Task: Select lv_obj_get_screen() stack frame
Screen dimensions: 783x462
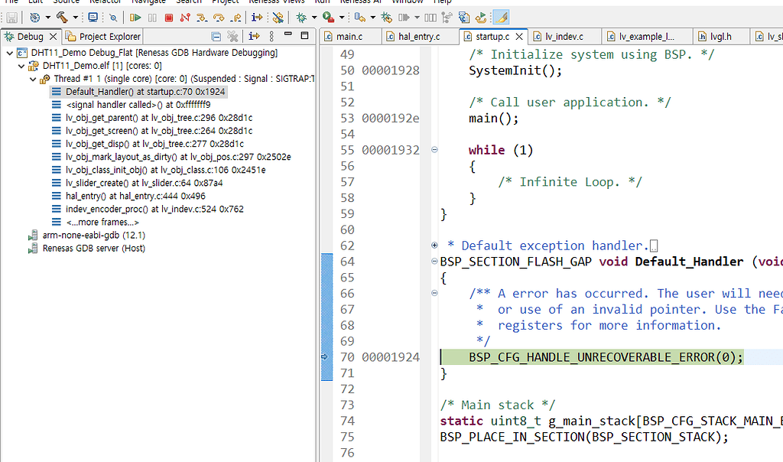Action: coord(159,131)
